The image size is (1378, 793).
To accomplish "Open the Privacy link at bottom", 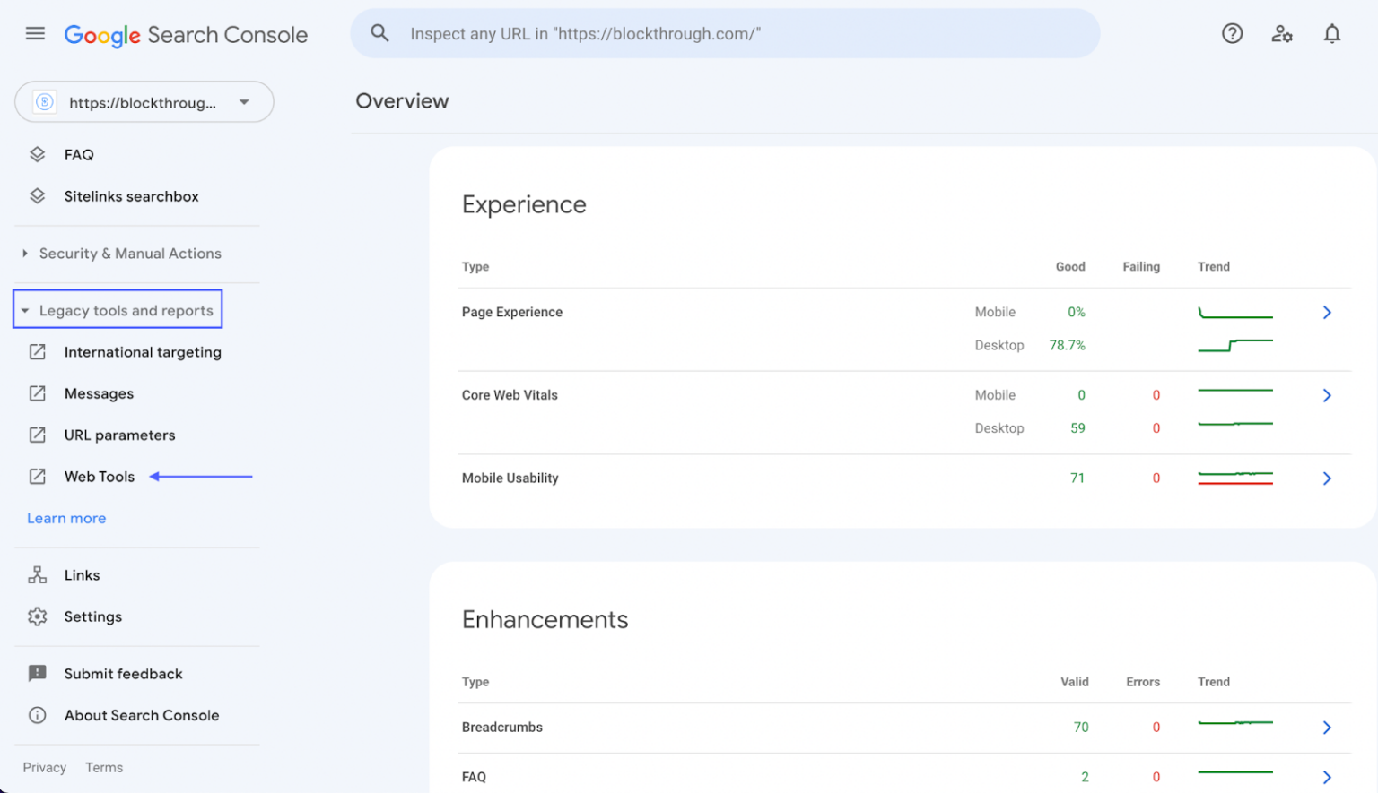I will (x=44, y=767).
